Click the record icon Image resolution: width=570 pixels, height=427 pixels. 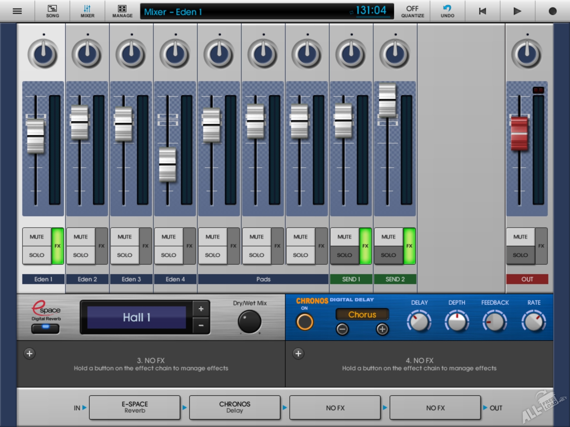(x=552, y=11)
